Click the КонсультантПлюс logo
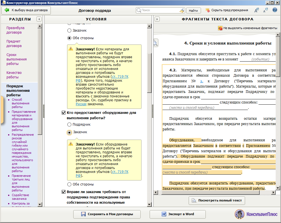 click(x=256, y=214)
